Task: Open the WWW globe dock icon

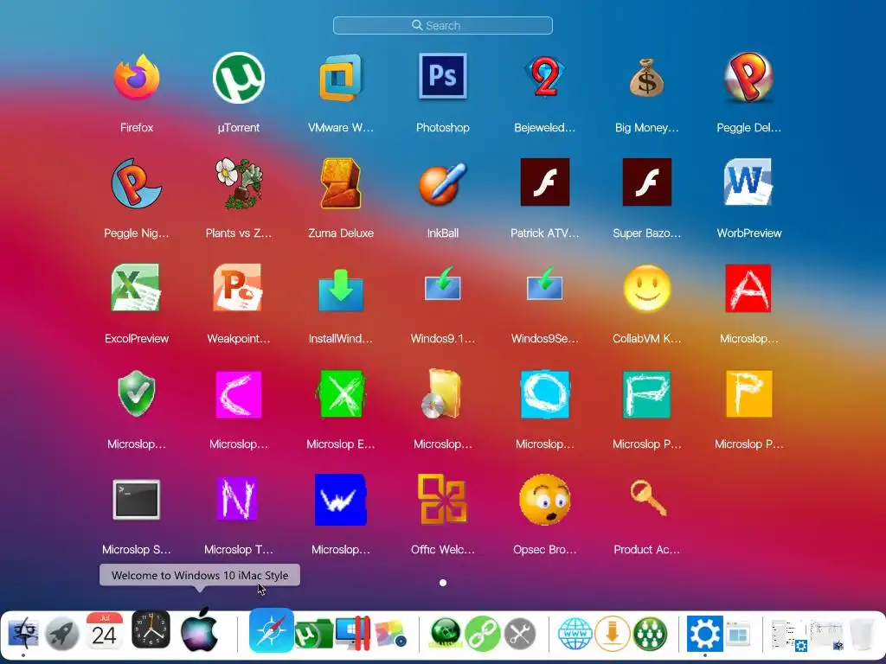Action: coord(575,634)
